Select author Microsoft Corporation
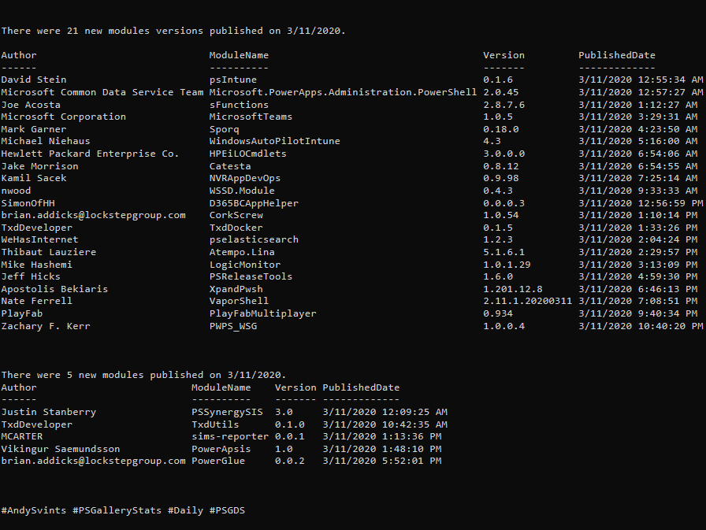This screenshot has width=706, height=530. click(x=64, y=117)
